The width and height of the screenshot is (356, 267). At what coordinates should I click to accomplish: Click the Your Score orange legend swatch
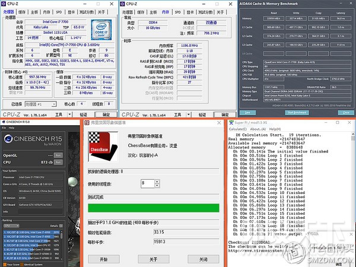pyautogui.click(x=5, y=265)
